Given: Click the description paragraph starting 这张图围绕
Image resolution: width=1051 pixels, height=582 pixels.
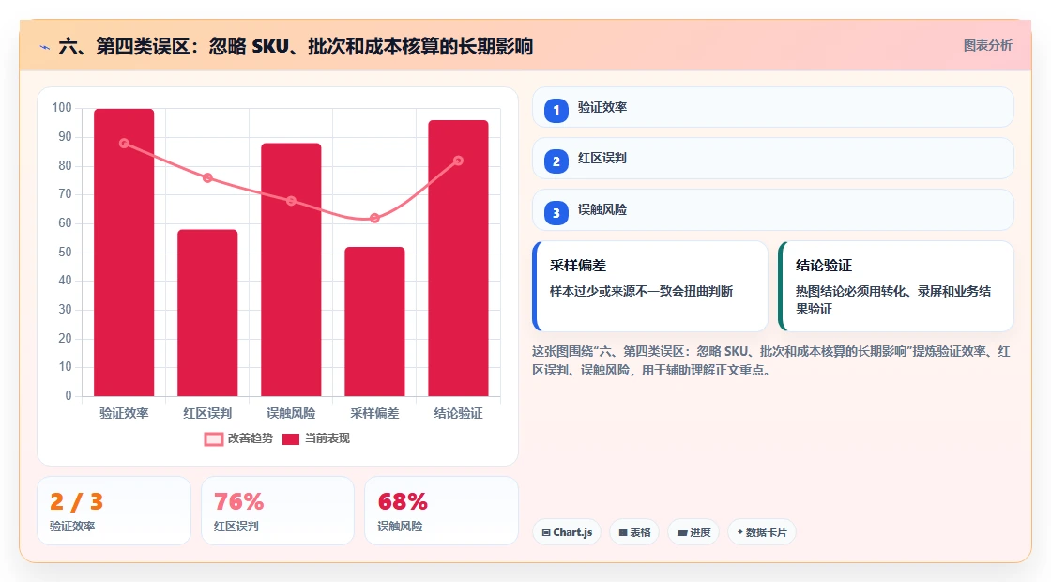Looking at the screenshot, I should click(771, 360).
